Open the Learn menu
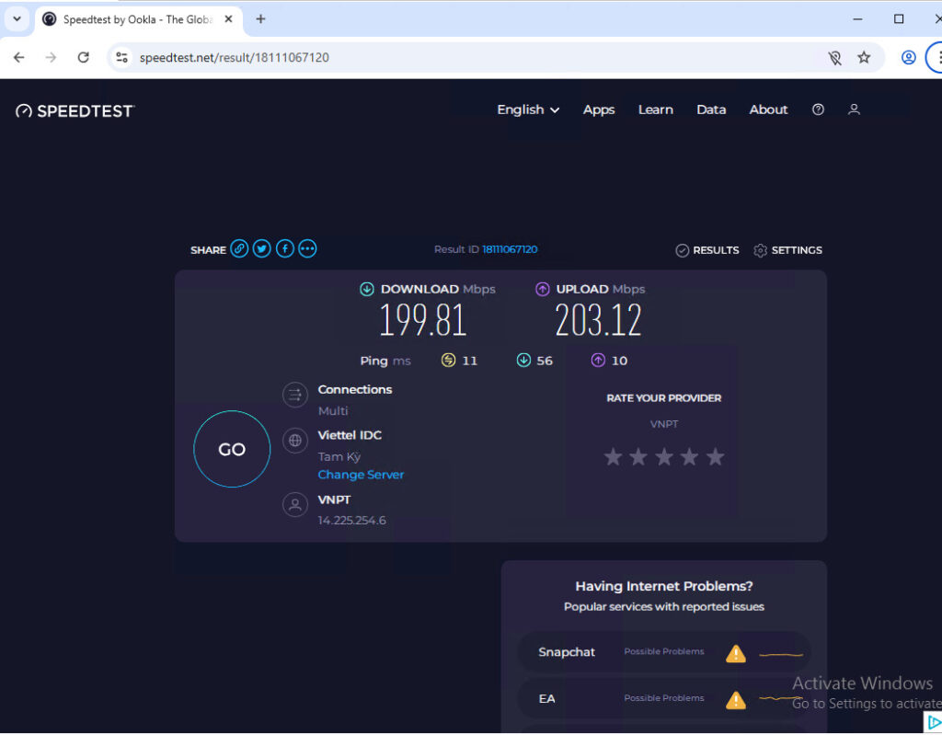 coord(655,110)
